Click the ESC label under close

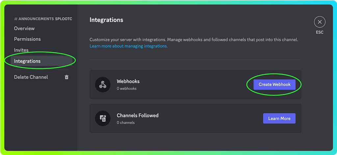click(x=320, y=33)
